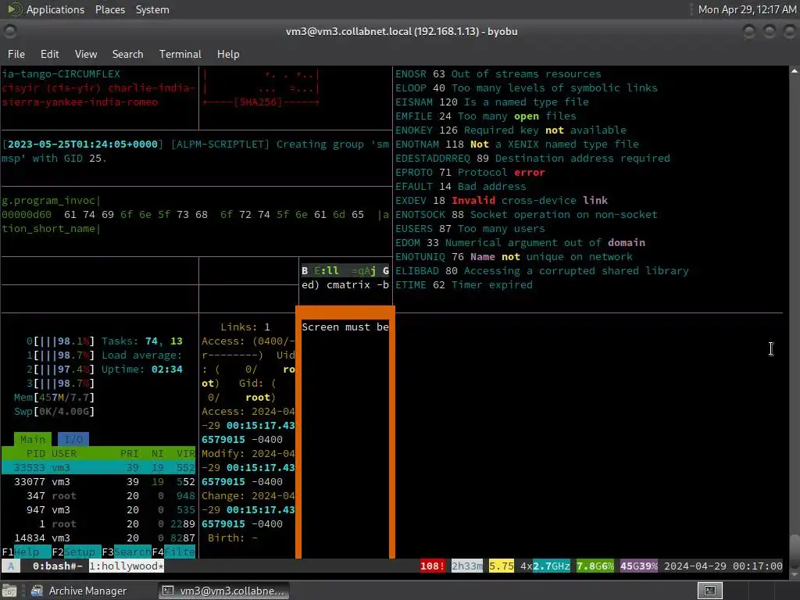Select htop process row 33533 vm3
The image size is (800, 600).
[x=98, y=468]
